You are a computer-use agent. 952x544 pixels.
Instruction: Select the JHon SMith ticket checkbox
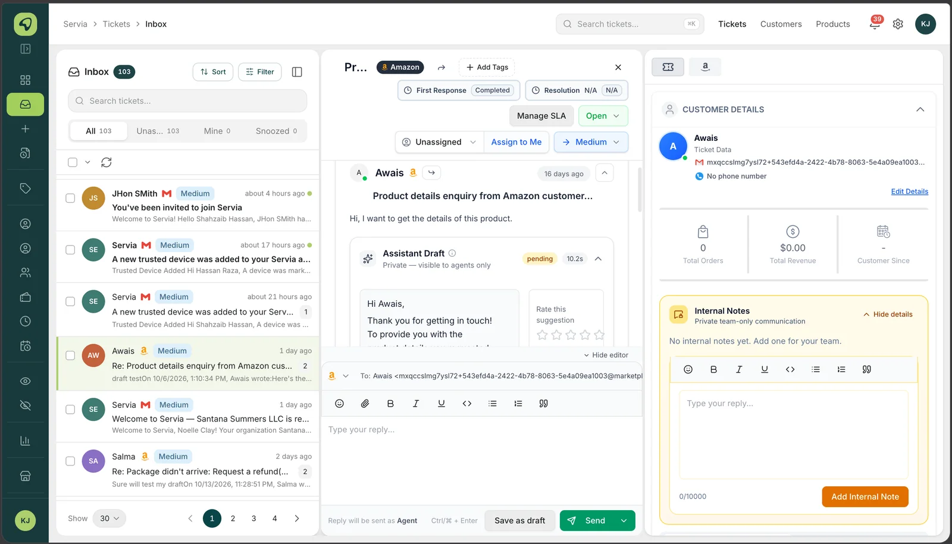pyautogui.click(x=70, y=198)
